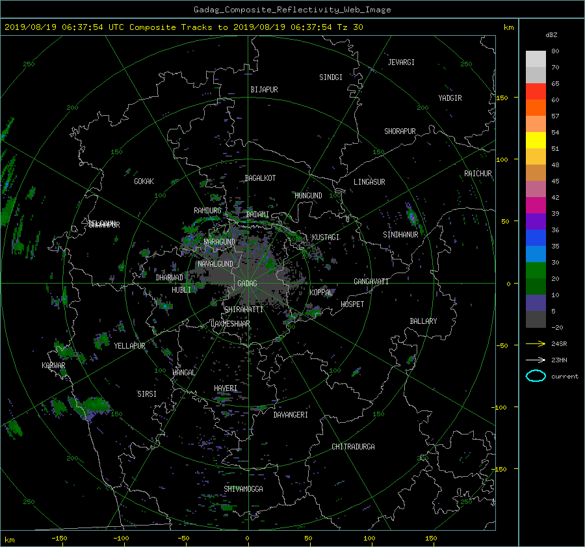Click the BADAMI city label
The image size is (585, 547).
point(257,215)
